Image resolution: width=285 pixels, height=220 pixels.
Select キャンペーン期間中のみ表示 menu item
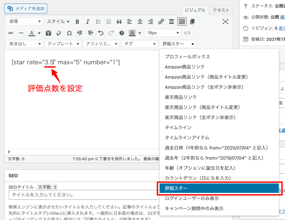pyautogui.click(x=219, y=209)
